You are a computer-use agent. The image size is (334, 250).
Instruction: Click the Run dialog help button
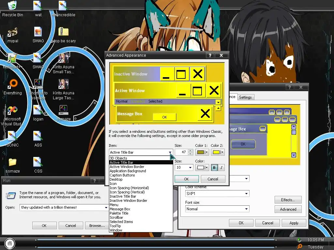(94, 181)
